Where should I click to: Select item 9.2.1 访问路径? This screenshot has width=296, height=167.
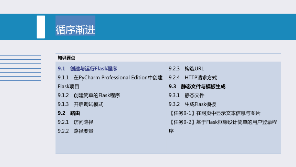click(x=75, y=122)
